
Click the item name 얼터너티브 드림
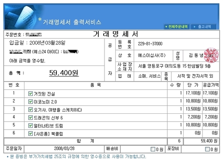coord(48,126)
